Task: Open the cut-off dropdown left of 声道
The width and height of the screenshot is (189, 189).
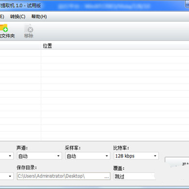Action: [x=7, y=156]
